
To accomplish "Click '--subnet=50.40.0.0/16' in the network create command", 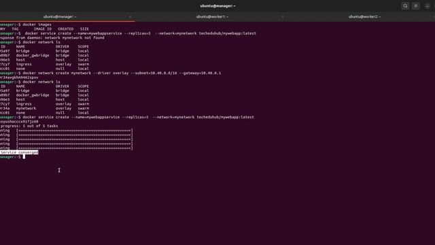I will (x=154, y=73).
